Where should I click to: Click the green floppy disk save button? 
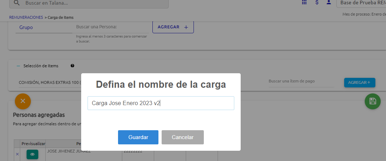click(373, 101)
